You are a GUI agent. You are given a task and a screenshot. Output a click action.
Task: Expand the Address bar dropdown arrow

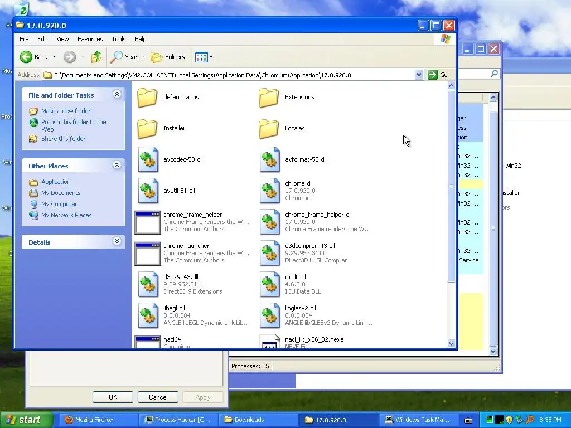(419, 75)
